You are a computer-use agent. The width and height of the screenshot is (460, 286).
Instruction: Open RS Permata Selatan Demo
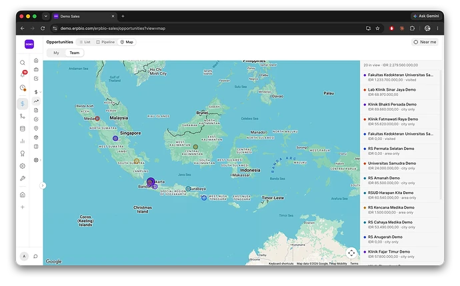(401, 151)
